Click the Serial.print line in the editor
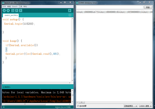The height and width of the screenshot is (109, 155). click(33, 54)
